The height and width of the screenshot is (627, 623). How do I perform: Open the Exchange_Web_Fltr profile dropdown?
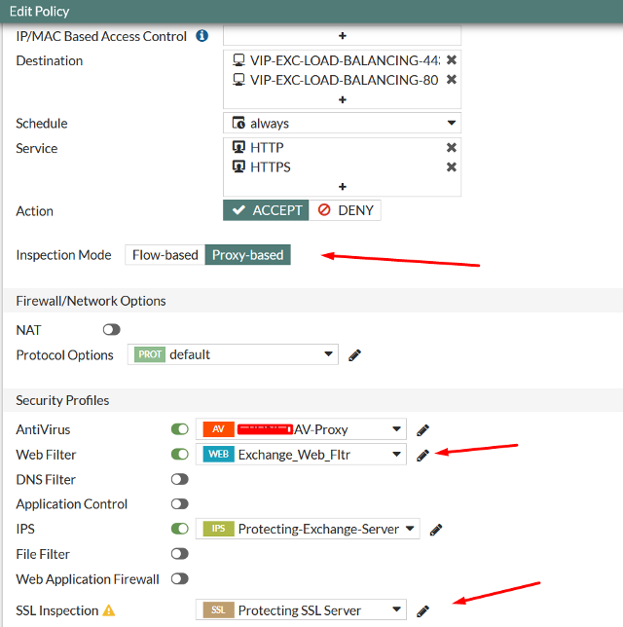point(301,455)
